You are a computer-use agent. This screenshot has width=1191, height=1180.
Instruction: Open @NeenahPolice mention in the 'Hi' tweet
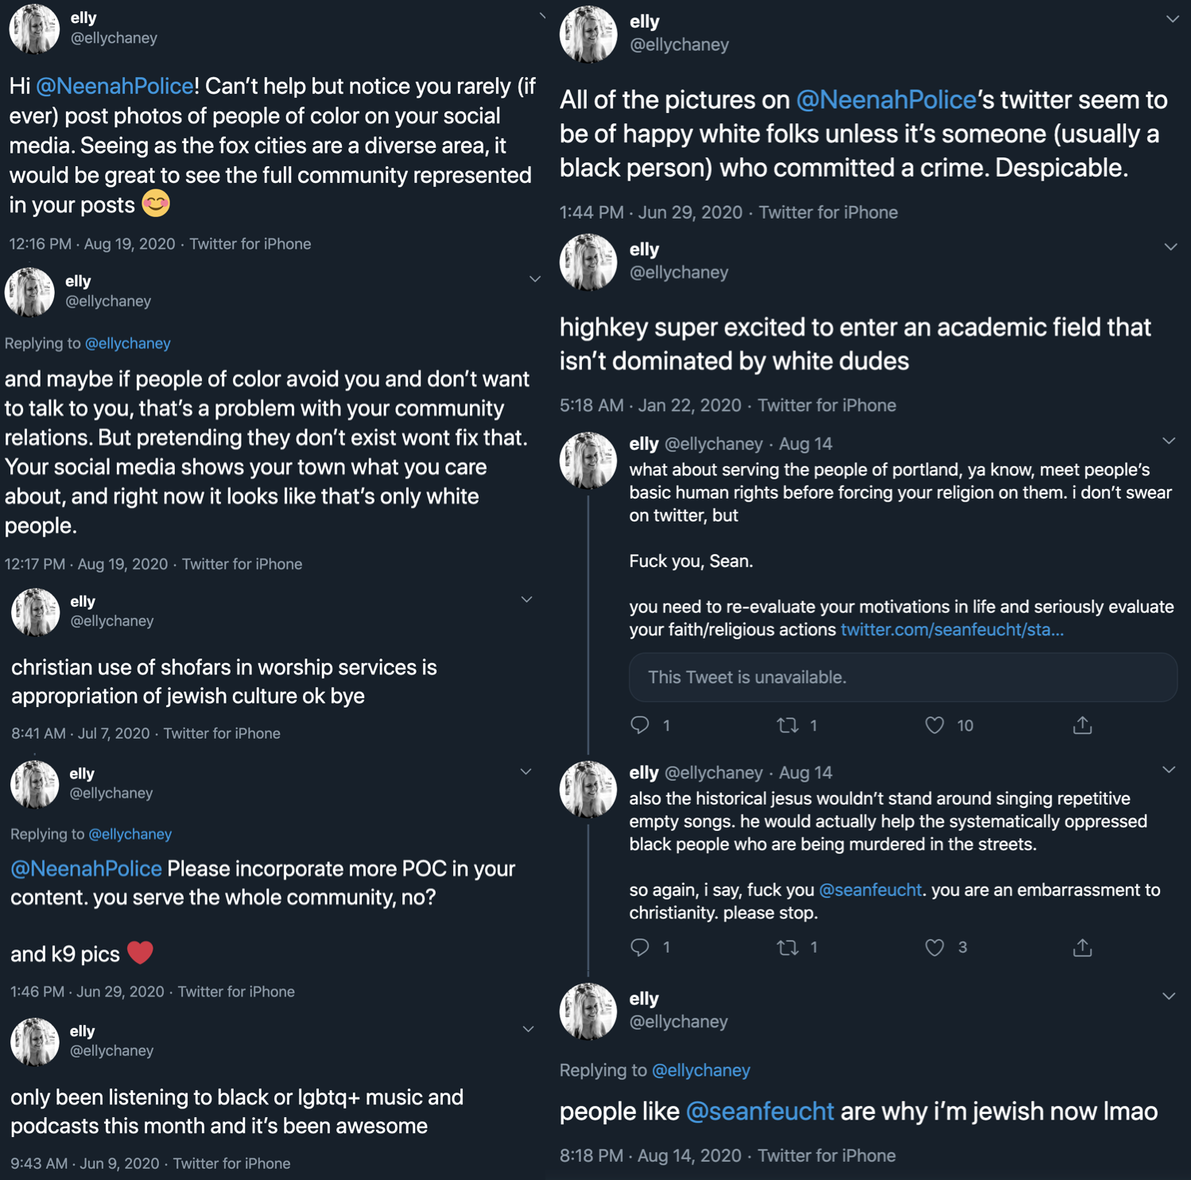click(x=115, y=86)
